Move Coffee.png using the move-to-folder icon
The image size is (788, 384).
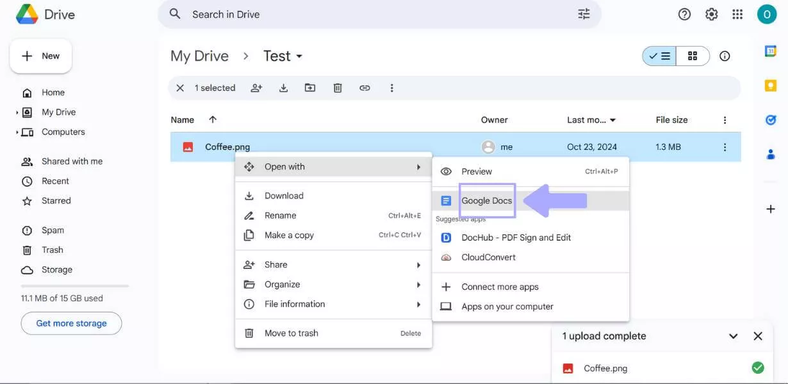310,88
